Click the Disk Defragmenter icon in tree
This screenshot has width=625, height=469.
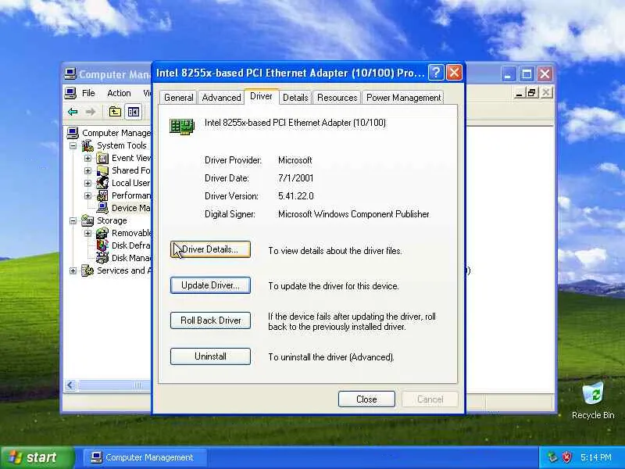(x=102, y=245)
